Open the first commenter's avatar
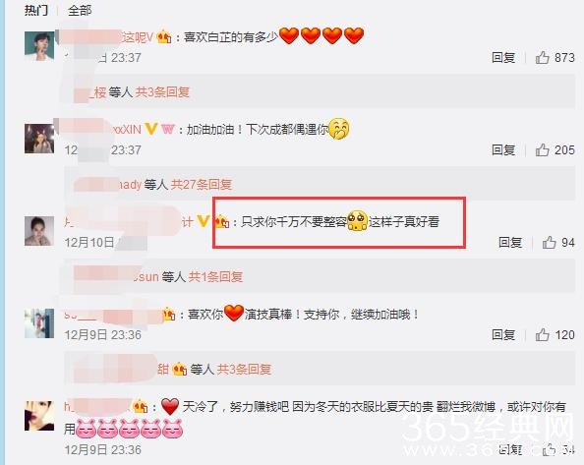 coord(39,46)
